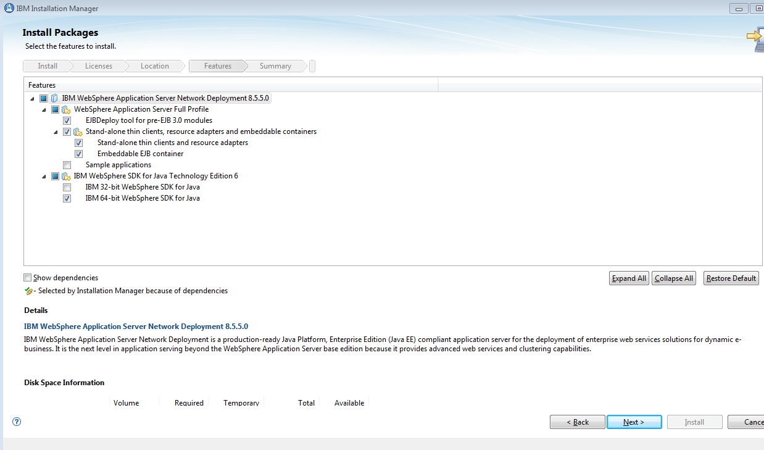This screenshot has height=450, width=764.
Task: Click the SDK Java Technology Edition icon
Action: pos(66,176)
